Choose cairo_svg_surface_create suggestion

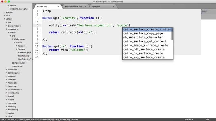(147, 57)
